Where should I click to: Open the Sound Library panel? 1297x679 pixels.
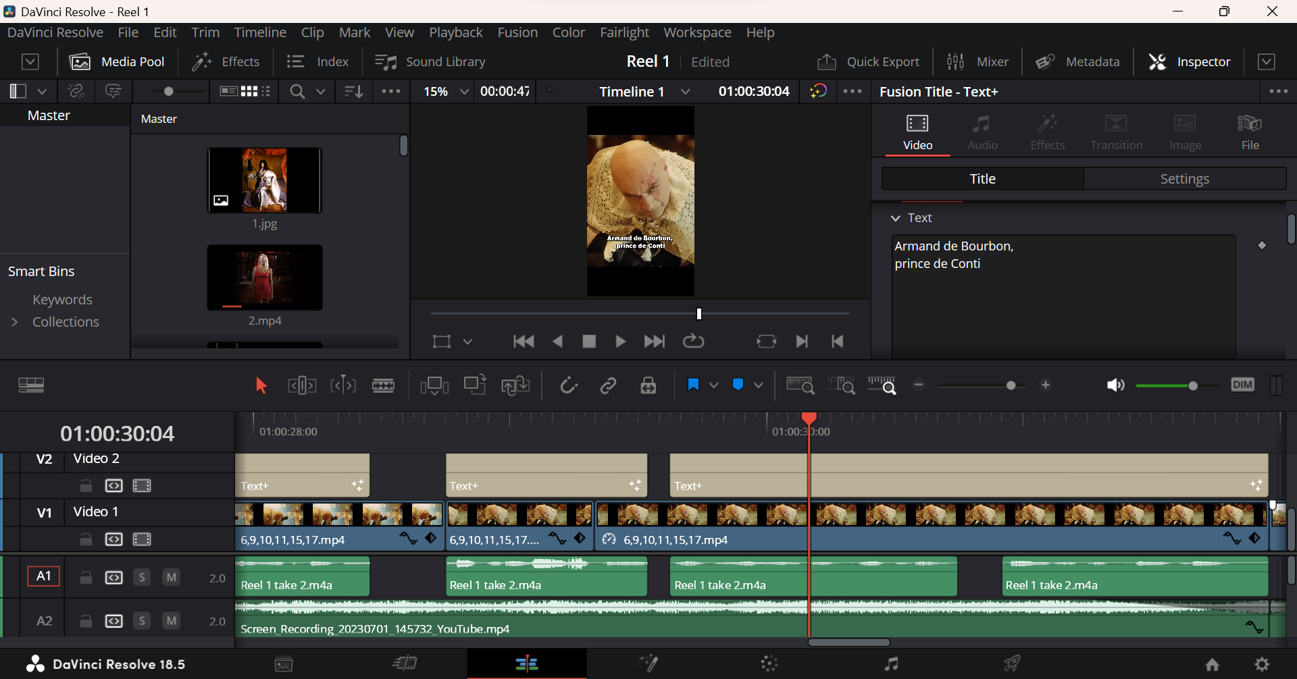(430, 61)
